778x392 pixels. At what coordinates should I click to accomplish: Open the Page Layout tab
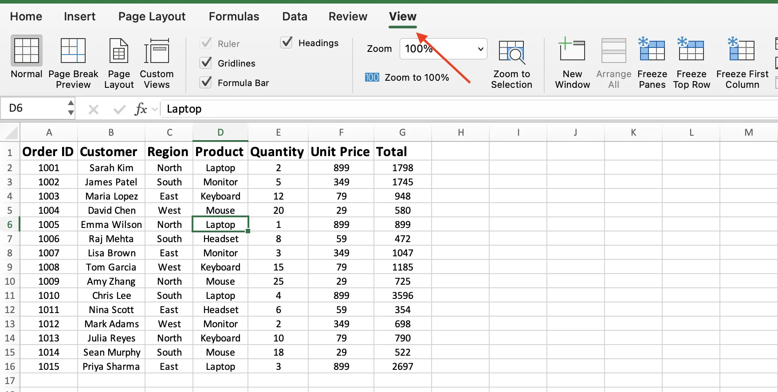[152, 16]
